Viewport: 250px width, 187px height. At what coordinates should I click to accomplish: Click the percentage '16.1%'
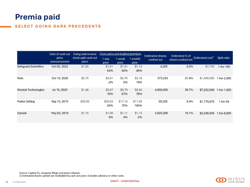point(189,113)
